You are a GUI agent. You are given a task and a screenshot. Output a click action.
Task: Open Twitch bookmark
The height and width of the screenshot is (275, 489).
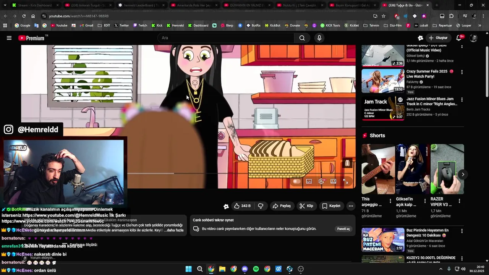(140, 26)
